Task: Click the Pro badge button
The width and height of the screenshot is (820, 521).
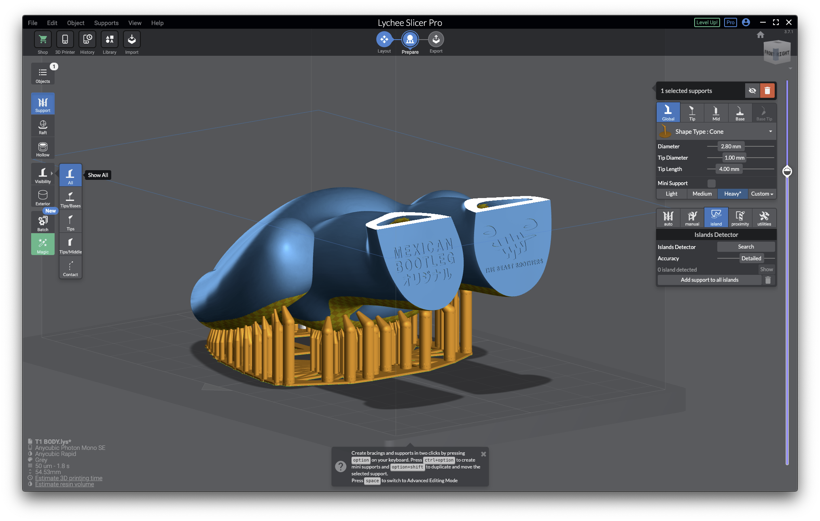Action: (730, 23)
